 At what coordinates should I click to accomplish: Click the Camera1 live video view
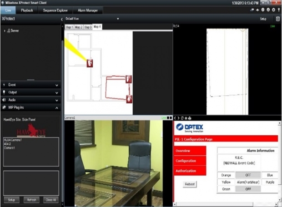pos(119,163)
